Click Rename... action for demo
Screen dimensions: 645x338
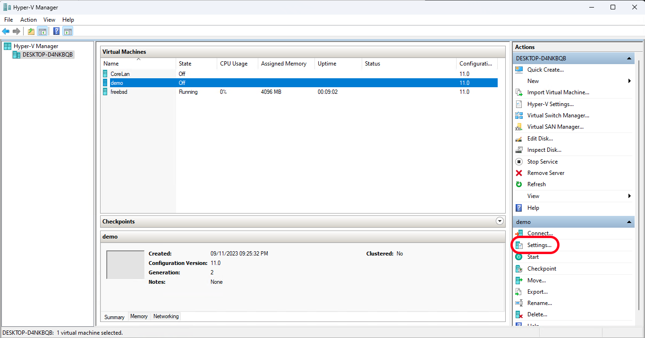(x=540, y=303)
